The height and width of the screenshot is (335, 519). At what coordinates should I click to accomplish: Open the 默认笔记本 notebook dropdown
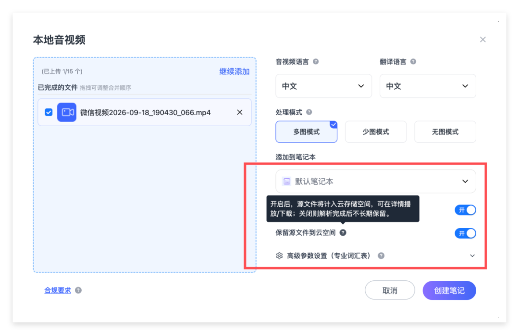(376, 181)
